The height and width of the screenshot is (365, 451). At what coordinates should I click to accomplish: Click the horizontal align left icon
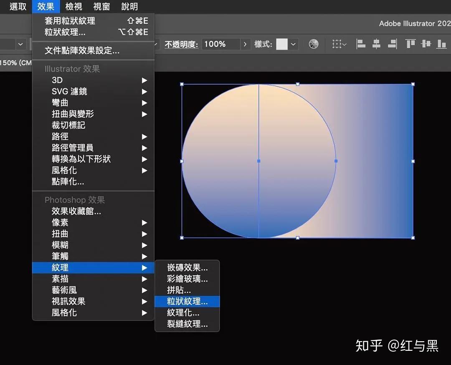[361, 44]
